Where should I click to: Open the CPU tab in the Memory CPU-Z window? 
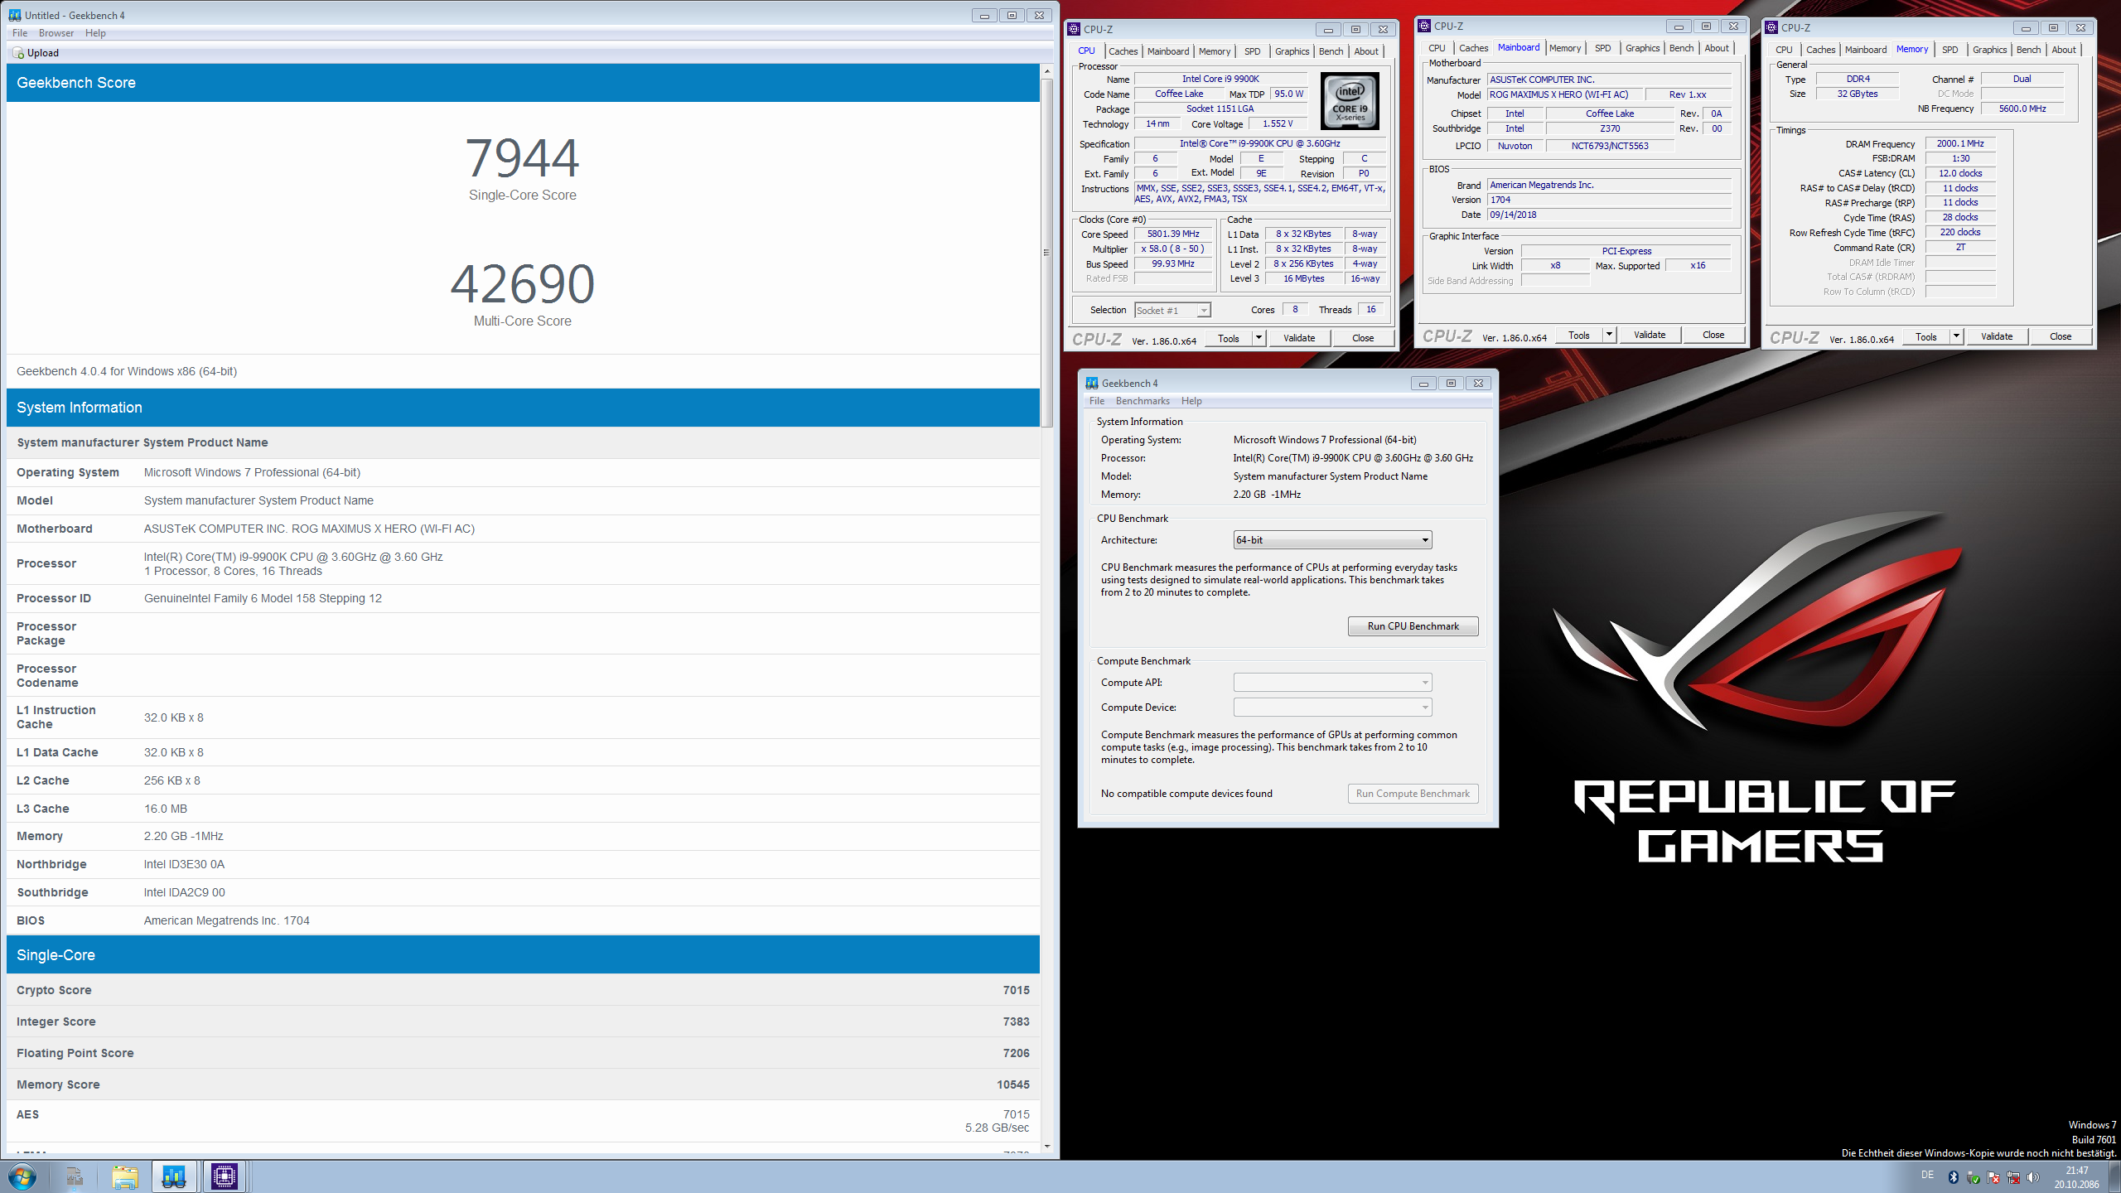(1784, 50)
